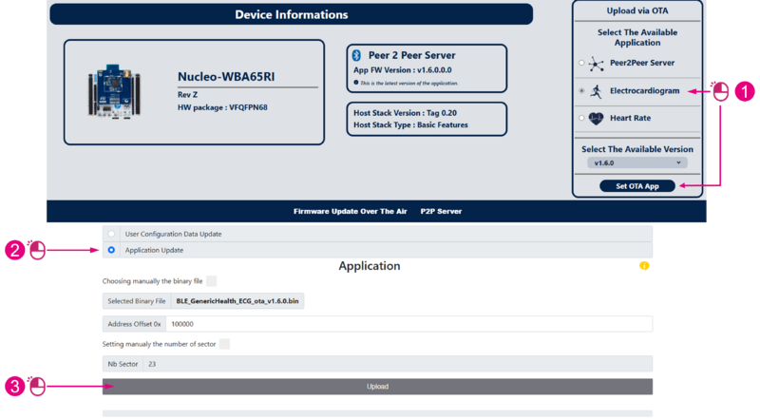Click the Peer2Peer Server network icon
The width and height of the screenshot is (760, 419).
(x=596, y=64)
